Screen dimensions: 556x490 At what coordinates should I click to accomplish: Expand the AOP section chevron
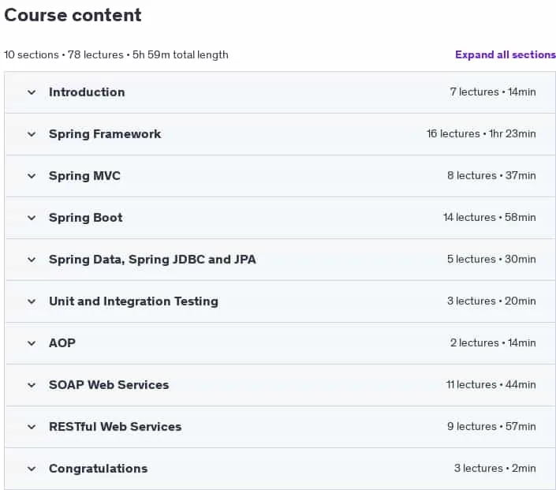coord(32,343)
